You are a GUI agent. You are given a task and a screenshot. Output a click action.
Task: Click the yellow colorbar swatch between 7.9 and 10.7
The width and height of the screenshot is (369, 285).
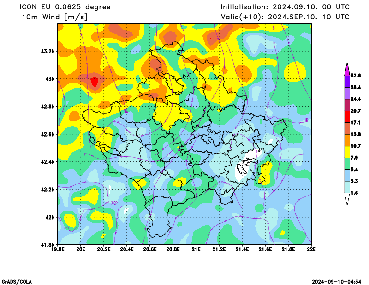coord(347,152)
